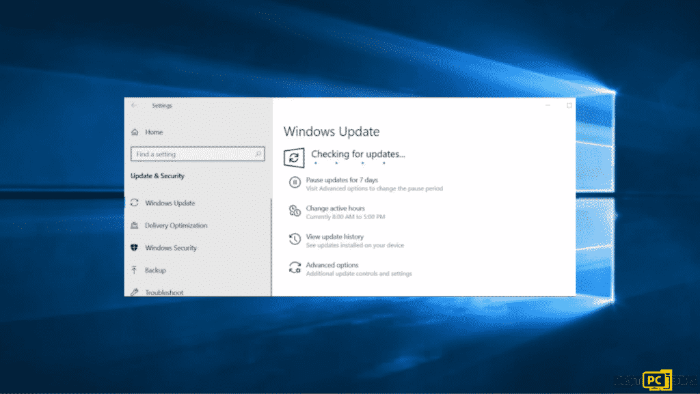Go to the Home label in the sidebar

point(154,132)
